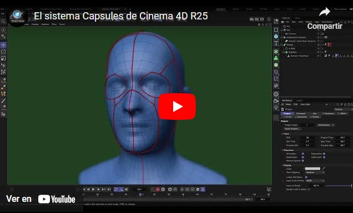Select the Move tool in the left toolbar

point(3,45)
